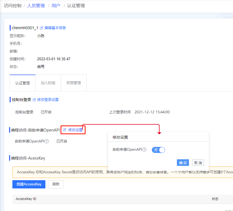Click the 状态 column header in table
The image size is (233, 211).
click(x=215, y=199)
